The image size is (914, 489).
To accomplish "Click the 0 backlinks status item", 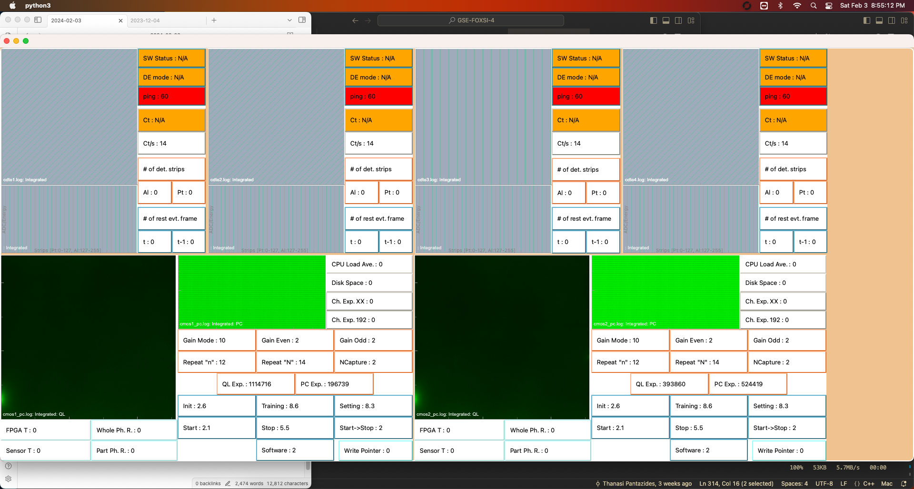I will tap(208, 483).
